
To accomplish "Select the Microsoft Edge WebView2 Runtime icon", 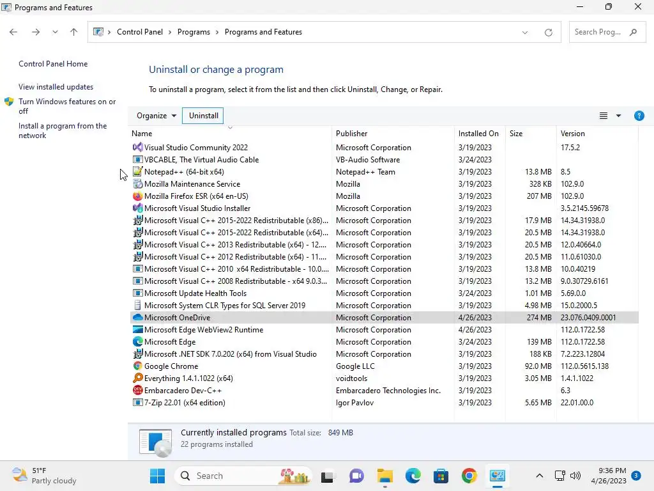I will click(138, 329).
